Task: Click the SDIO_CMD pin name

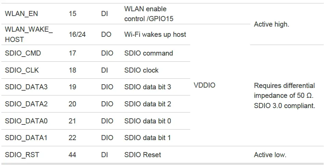Action: [23, 53]
